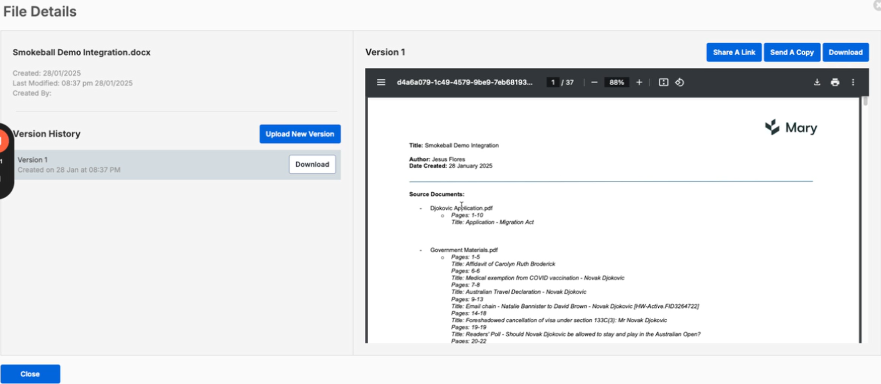Screen dimensions: 881x384
Task: Click the Share A Link button
Action: pos(734,52)
